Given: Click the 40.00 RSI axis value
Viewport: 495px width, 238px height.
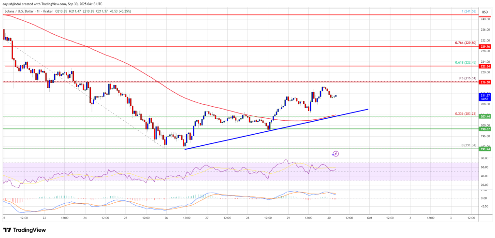Looking at the screenshot, I should [484, 176].
